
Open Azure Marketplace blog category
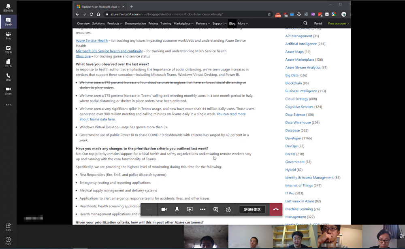click(300, 60)
